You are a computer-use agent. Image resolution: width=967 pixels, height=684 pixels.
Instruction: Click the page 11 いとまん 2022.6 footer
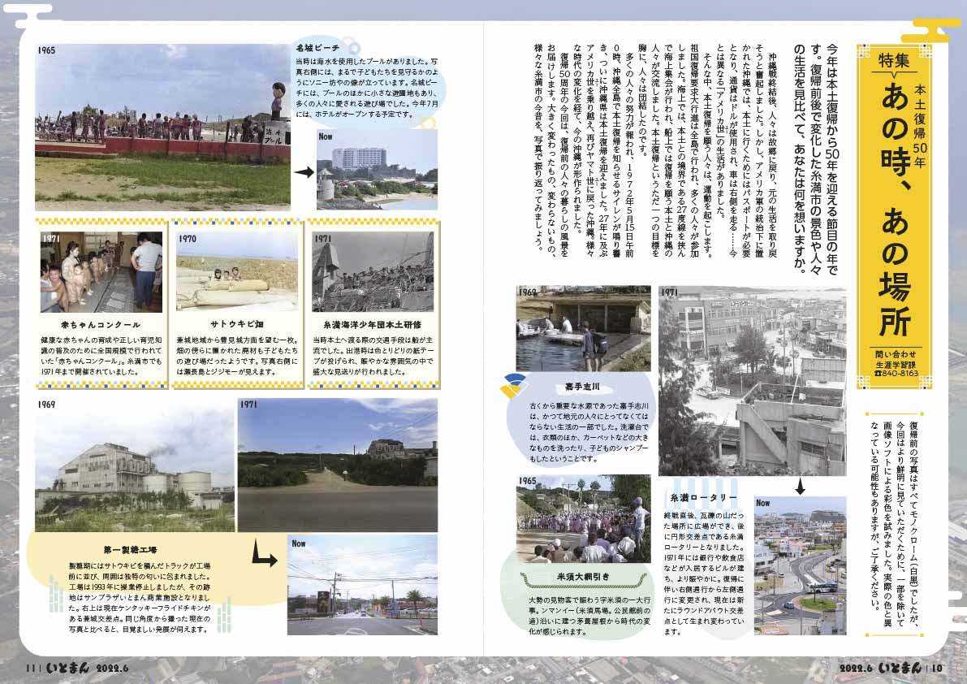tap(76, 668)
